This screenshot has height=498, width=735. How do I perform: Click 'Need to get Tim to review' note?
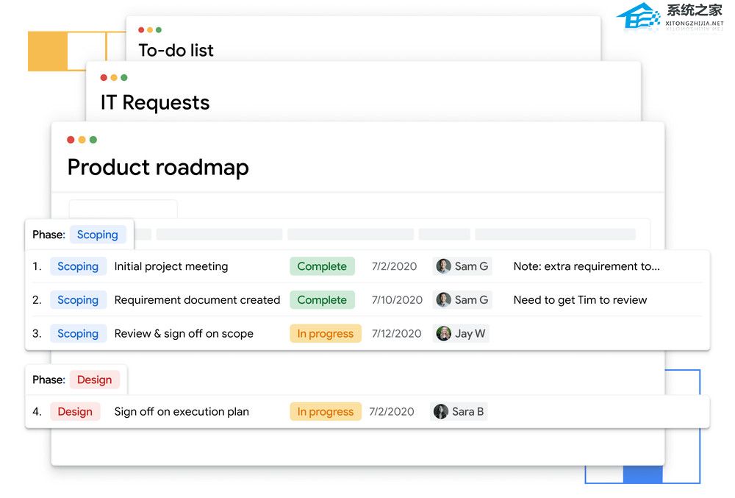[x=580, y=300]
